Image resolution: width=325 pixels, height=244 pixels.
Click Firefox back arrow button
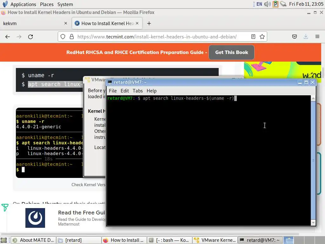8,37
